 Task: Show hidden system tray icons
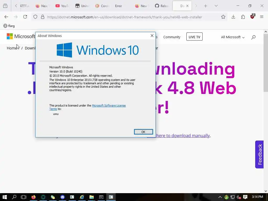tap(220, 197)
